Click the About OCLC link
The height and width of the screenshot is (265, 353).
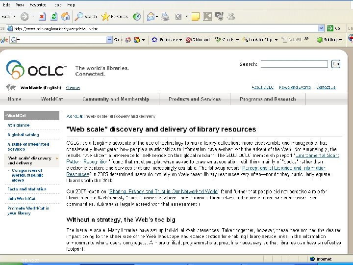pyautogui.click(x=263, y=87)
